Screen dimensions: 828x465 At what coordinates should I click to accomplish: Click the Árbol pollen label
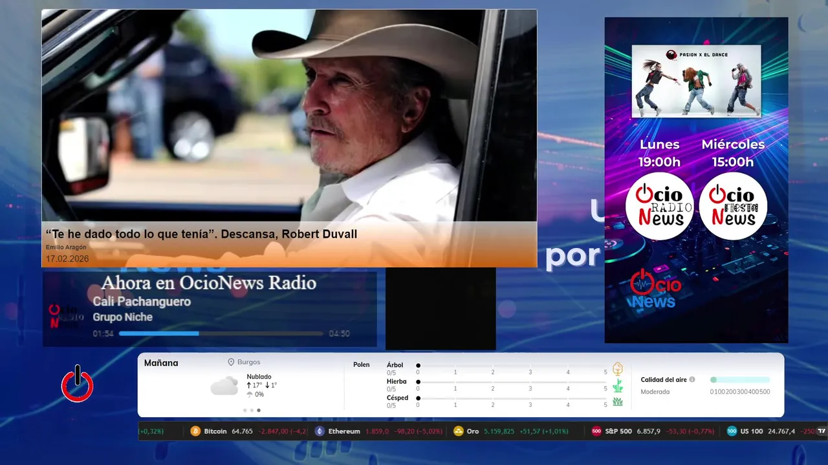coord(395,365)
